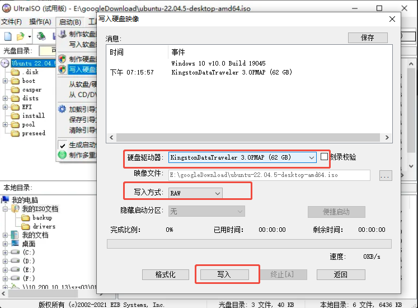418x308 pixels.
Task: Open the 文件(F) menu
Action: (x=11, y=22)
